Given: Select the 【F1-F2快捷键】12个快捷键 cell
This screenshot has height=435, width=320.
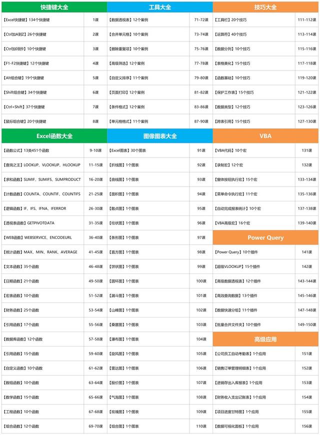Looking at the screenshot, I should pyautogui.click(x=42, y=63).
